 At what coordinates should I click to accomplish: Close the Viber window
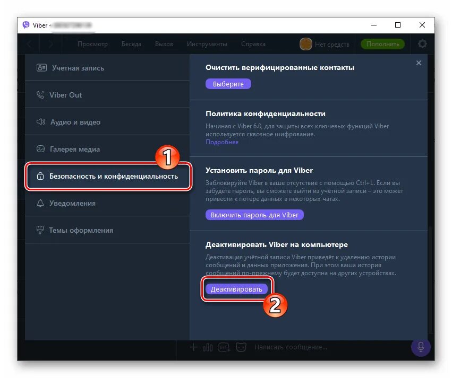422,25
